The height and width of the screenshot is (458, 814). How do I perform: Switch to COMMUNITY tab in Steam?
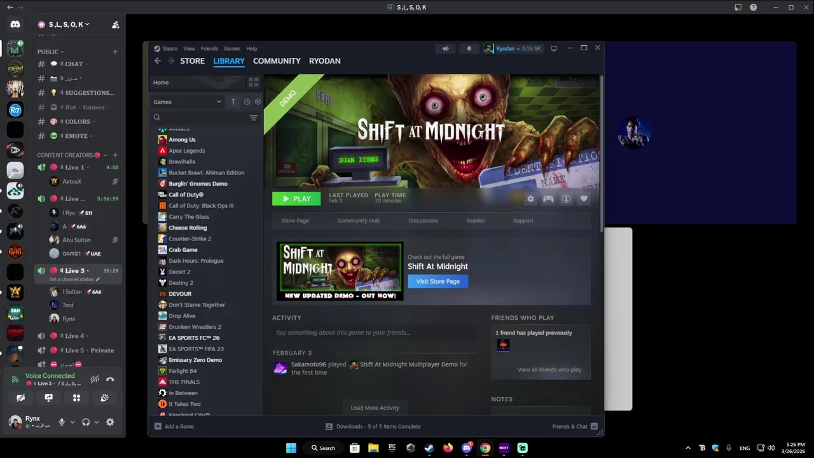277,61
